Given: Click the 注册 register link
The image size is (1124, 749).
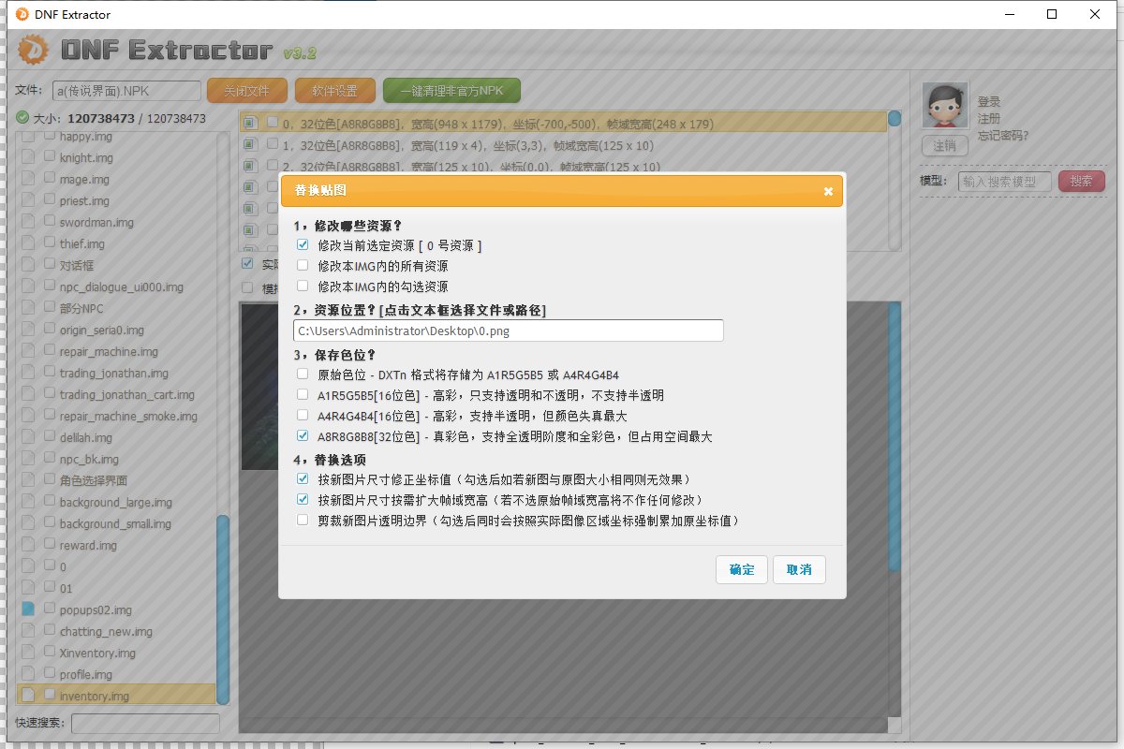Looking at the screenshot, I should [989, 119].
